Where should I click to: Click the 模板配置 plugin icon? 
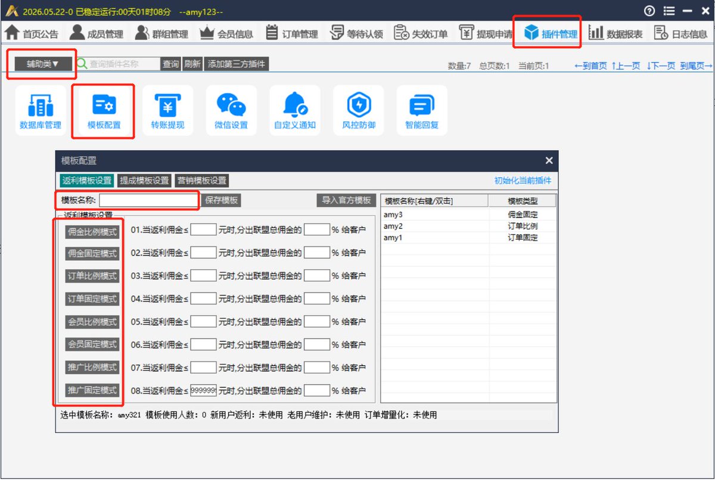(x=104, y=111)
